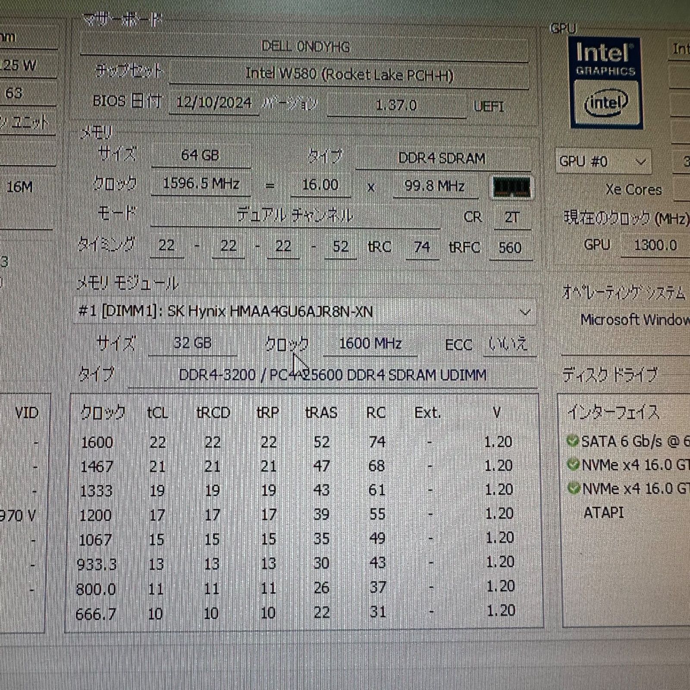Click the first NVMe x4 green status icon
This screenshot has height=690, width=690.
573,465
